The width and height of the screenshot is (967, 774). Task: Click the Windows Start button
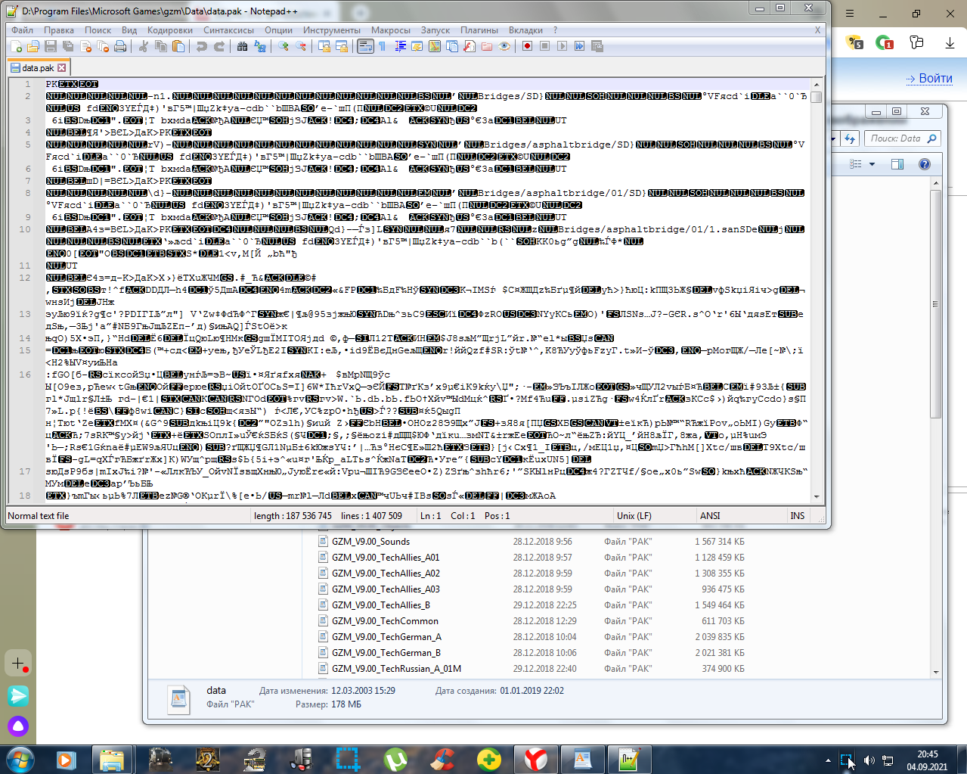coord(19,759)
